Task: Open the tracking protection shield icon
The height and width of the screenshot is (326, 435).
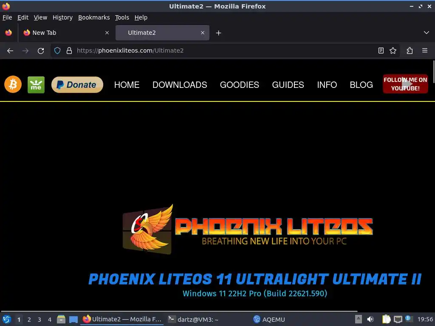Action: pyautogui.click(x=57, y=51)
